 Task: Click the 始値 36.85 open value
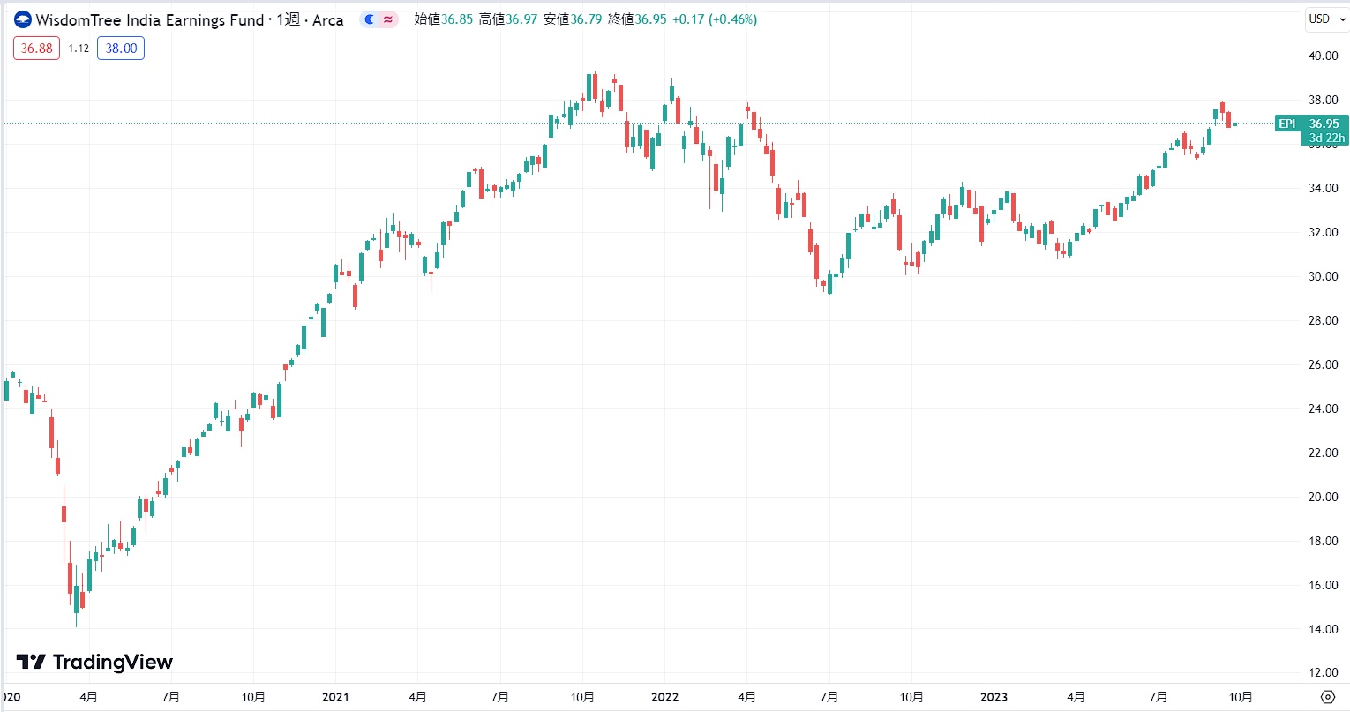coord(444,19)
